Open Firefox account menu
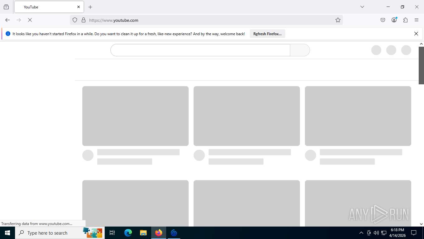Viewport: 424px width, 239px height. 394,20
